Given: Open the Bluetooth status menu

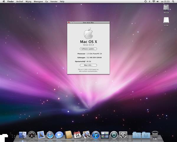Looking at the screenshot, I should (x=150, y=1).
